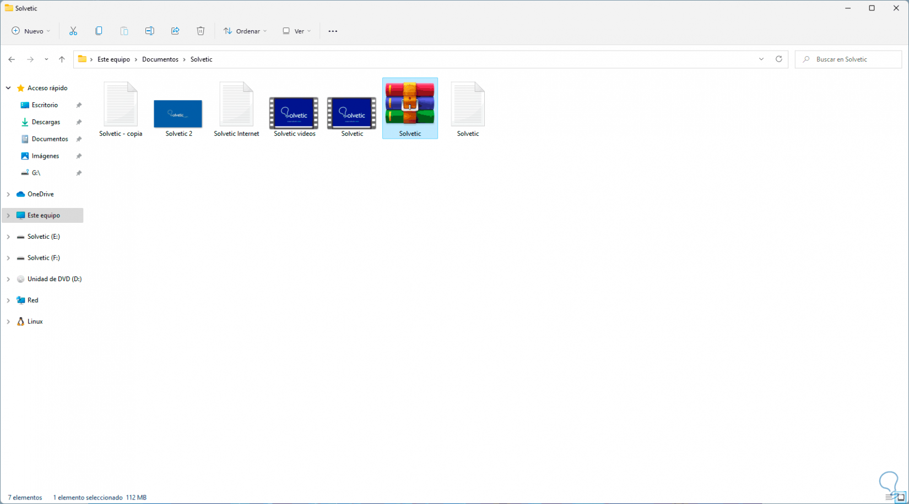Click Documentos in the address breadcrumb
Viewport: 909px width, 504px height.
point(160,59)
